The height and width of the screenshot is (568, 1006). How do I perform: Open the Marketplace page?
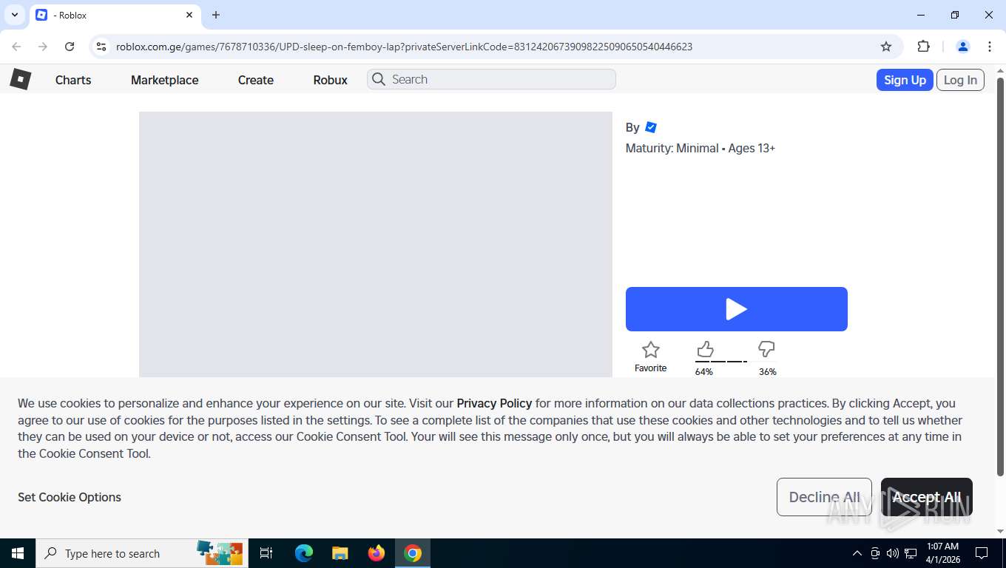pos(164,80)
